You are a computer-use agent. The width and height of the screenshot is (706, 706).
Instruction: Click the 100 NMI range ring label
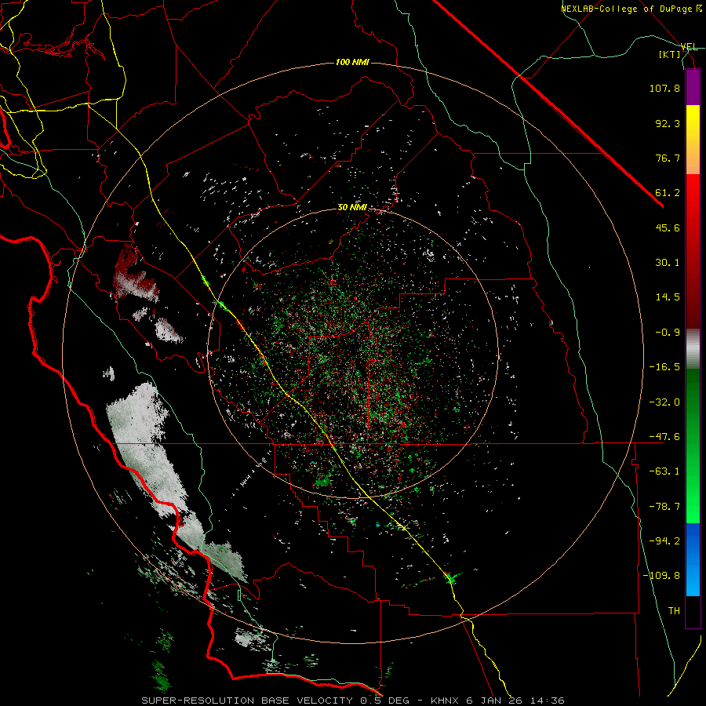pyautogui.click(x=352, y=62)
